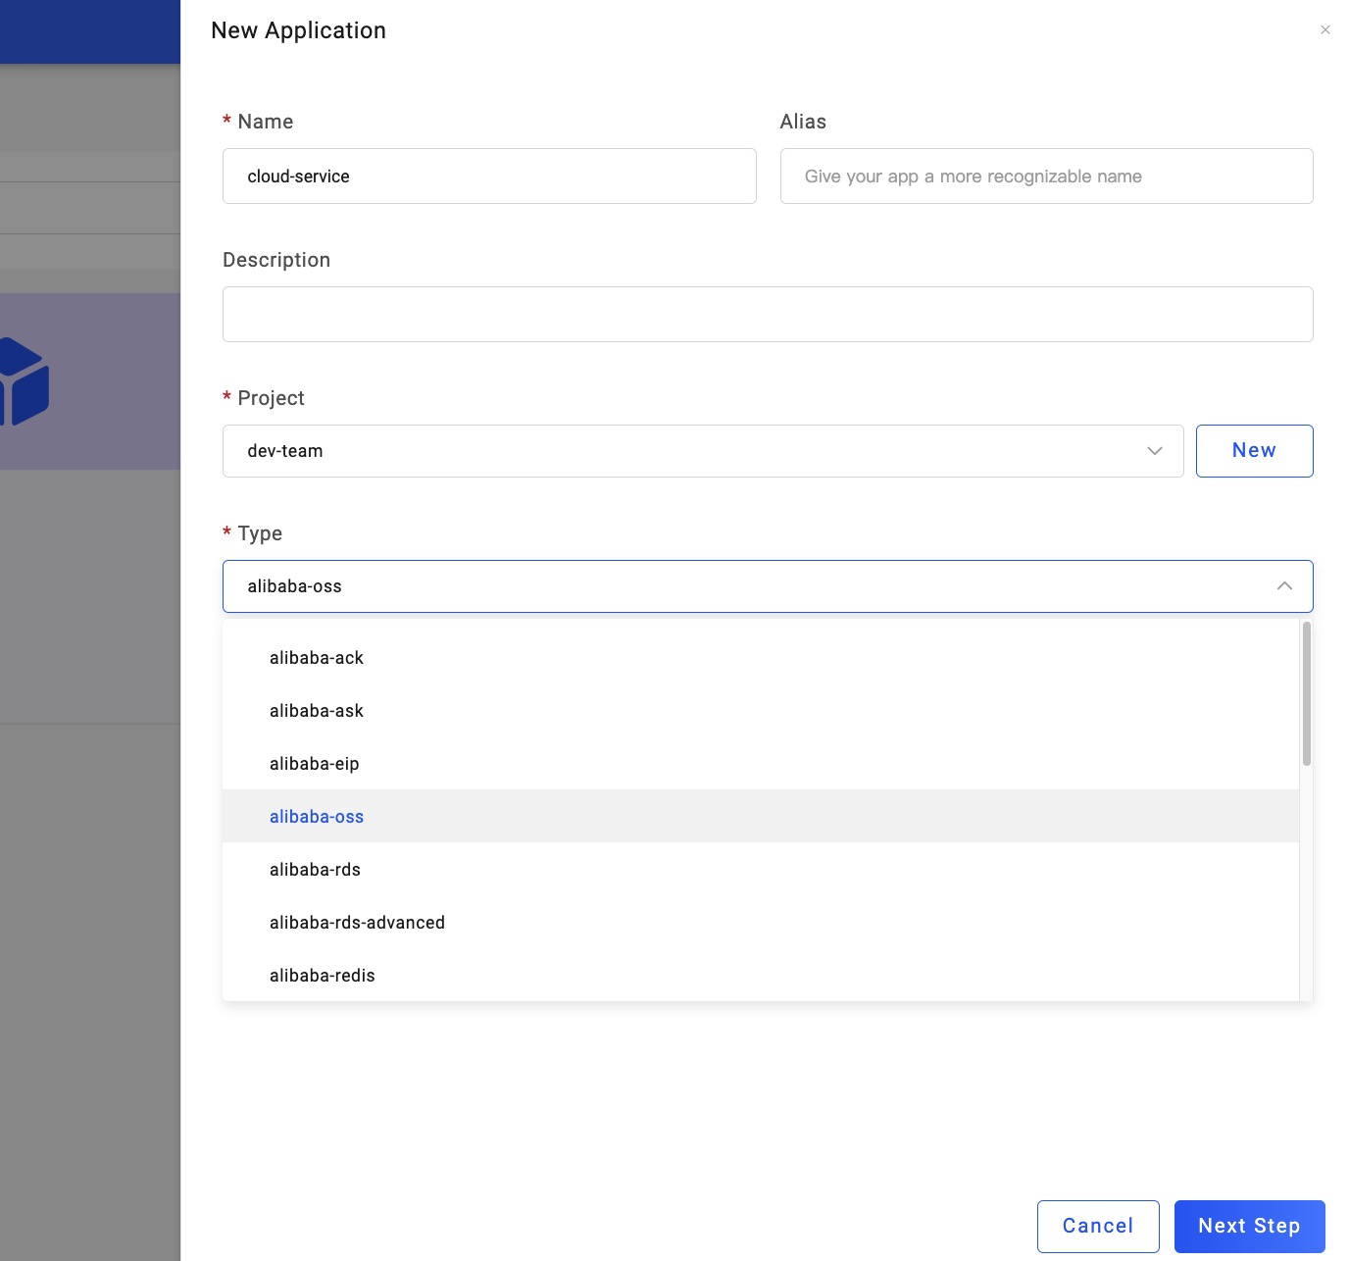Select the highlighted alibaba-oss option
Viewport: 1349px width, 1261px height.
pos(317,817)
